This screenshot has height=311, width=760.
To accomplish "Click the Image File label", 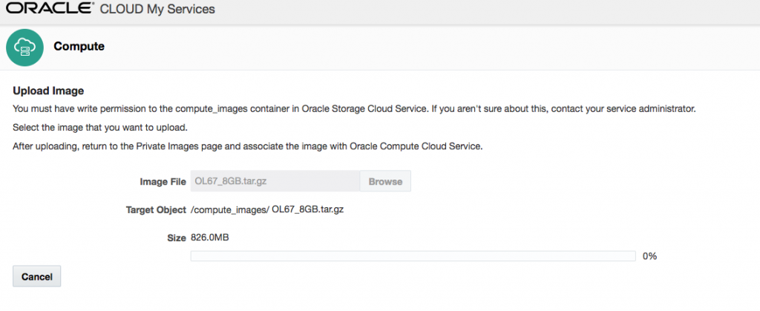I will click(x=163, y=182).
